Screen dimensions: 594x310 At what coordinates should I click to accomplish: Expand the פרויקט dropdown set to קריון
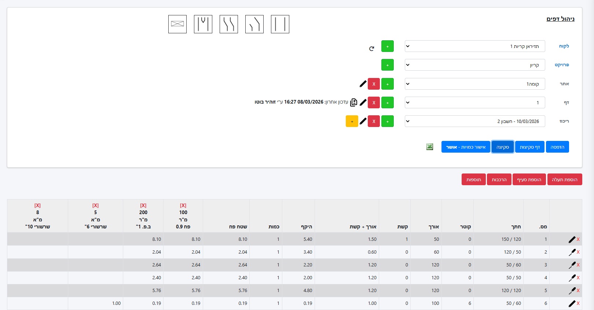474,65
